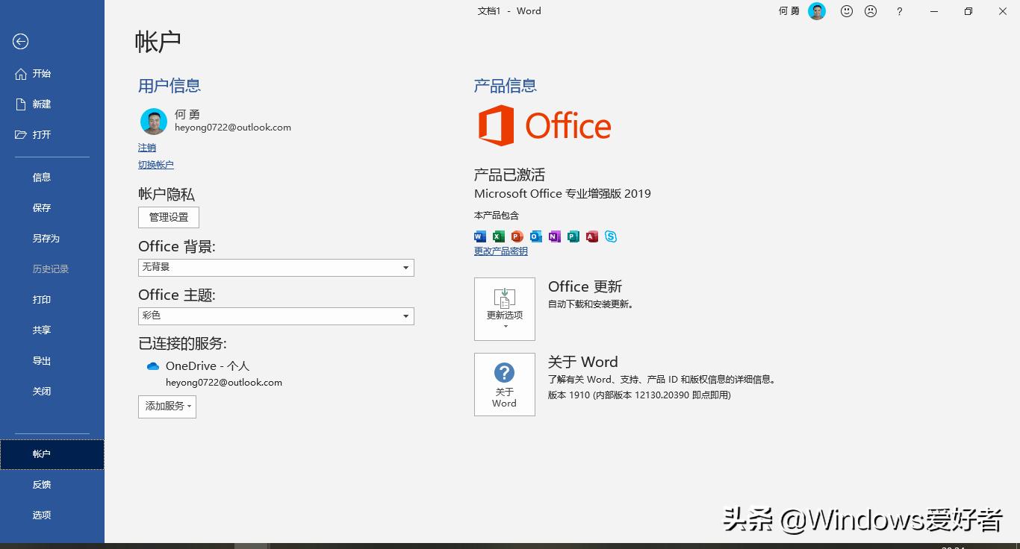This screenshot has height=549, width=1020.
Task: Click the 切换帐户 switch account link
Action: pyautogui.click(x=155, y=164)
